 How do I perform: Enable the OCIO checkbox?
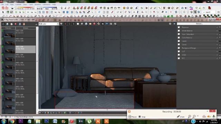point(179,55)
